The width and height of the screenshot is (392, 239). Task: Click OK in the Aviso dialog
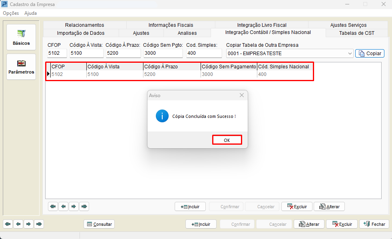(x=227, y=140)
